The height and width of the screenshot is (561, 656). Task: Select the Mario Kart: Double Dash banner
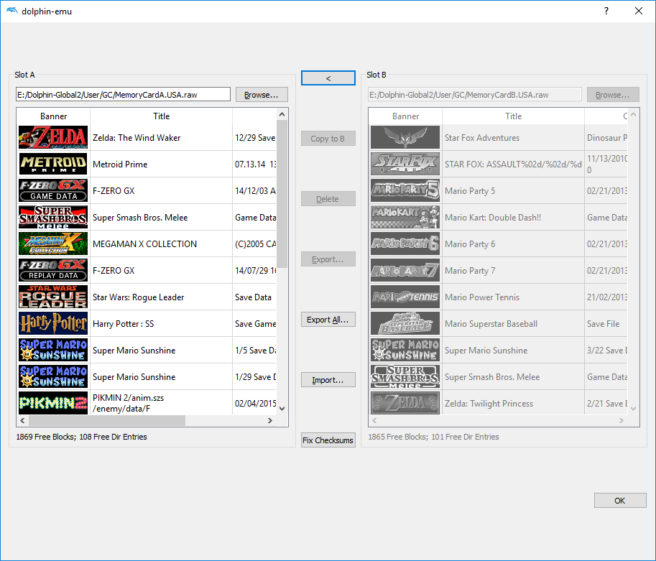[x=405, y=217]
